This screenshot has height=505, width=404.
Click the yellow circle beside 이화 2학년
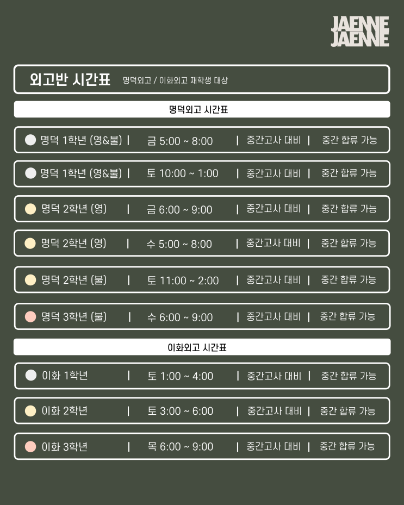pos(31,411)
